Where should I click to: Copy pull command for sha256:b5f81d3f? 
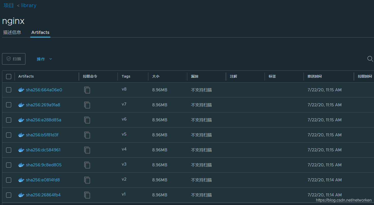coord(87,135)
